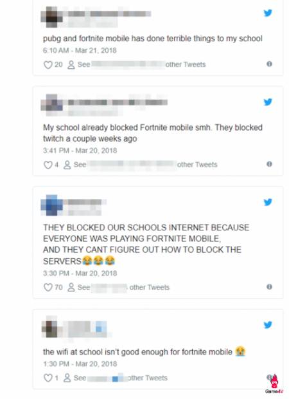Like the tweet about school blocking twitch
The height and width of the screenshot is (399, 289).
[x=48, y=165]
